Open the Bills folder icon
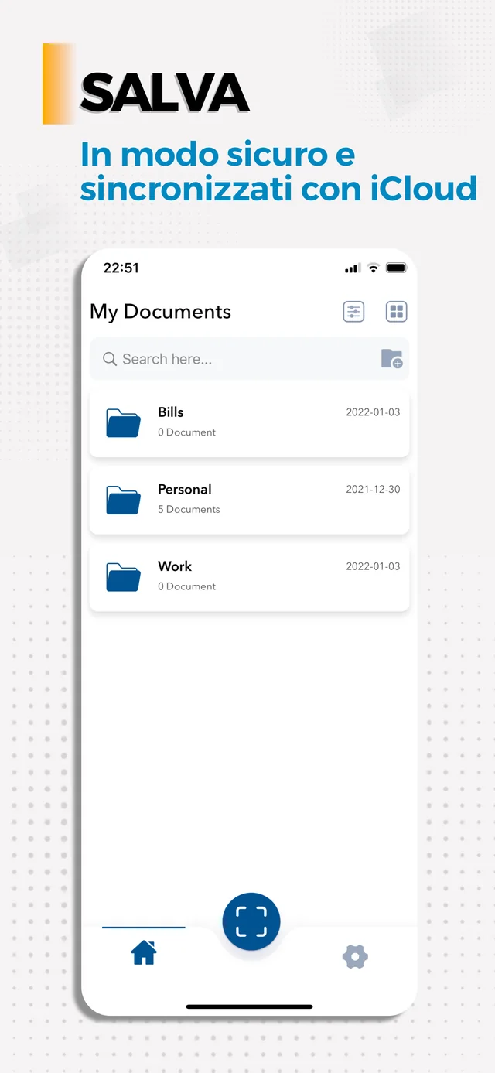Image resolution: width=495 pixels, height=1073 pixels. tap(123, 422)
